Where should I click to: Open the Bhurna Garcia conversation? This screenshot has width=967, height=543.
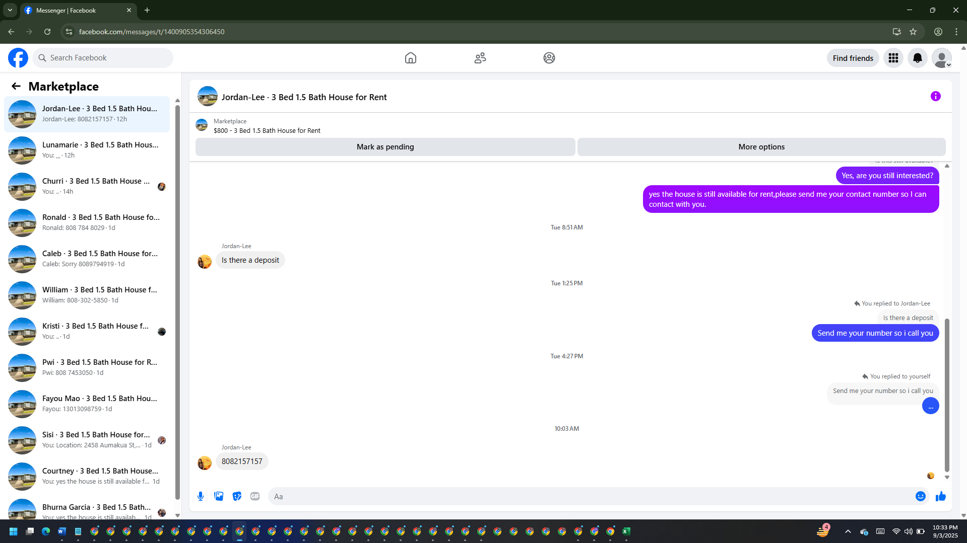coord(87,508)
